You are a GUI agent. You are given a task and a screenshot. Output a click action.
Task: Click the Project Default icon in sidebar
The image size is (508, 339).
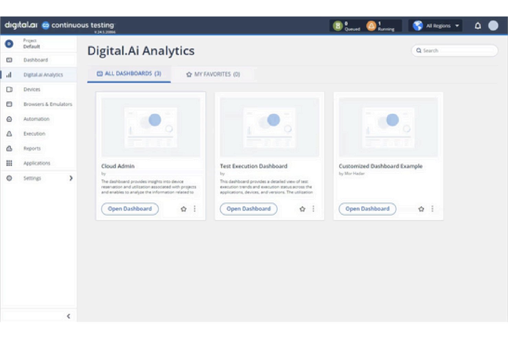pos(9,44)
